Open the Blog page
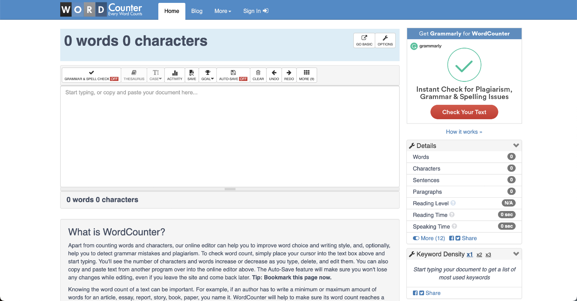The width and height of the screenshot is (577, 301). pyautogui.click(x=197, y=11)
